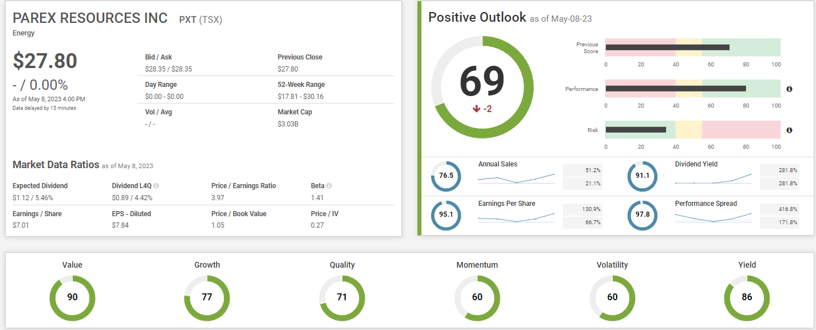Click the Beta value 1.41
This screenshot has height=330, width=816.
tap(317, 198)
